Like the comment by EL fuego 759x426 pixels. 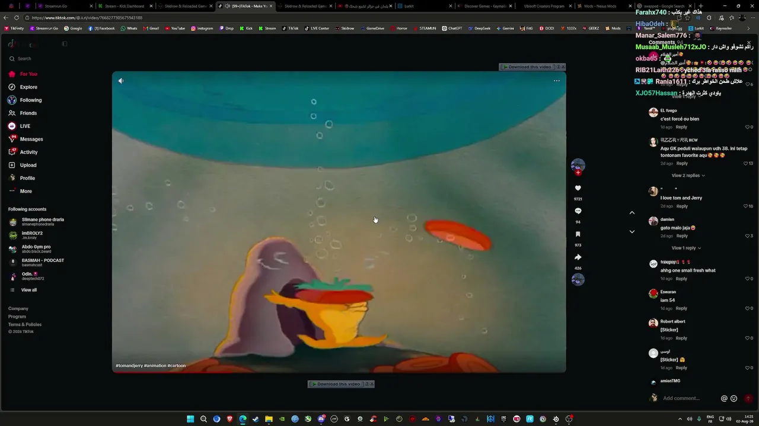pos(748,127)
